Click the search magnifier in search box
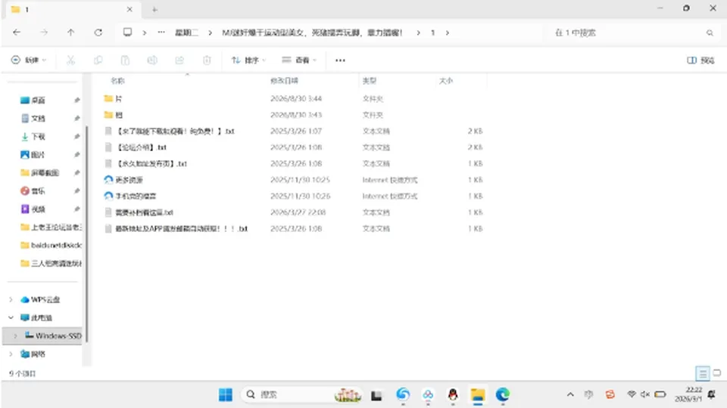Viewport: 727px width, 408px height. (710, 32)
